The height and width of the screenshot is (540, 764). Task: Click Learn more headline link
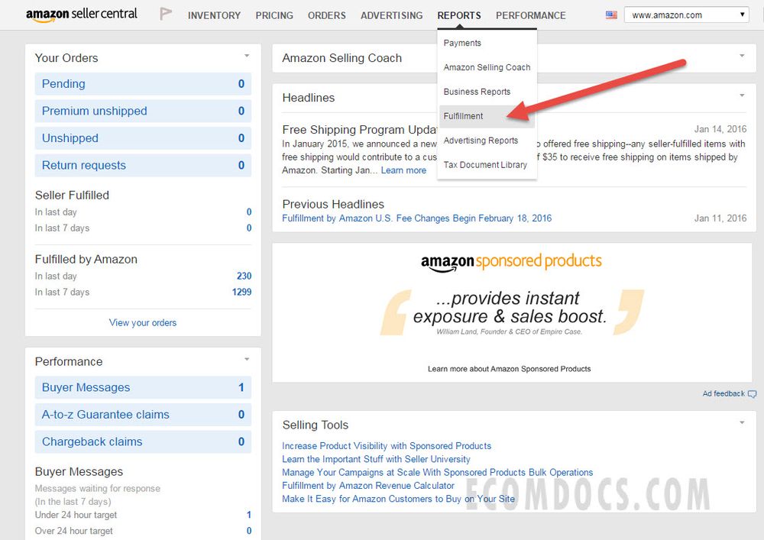pyautogui.click(x=403, y=170)
